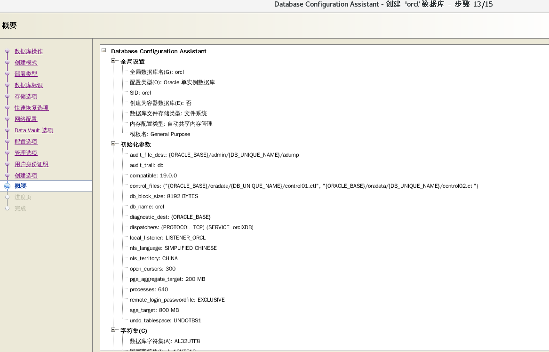Click the processes: 640 row
Image resolution: width=549 pixels, height=352 pixels.
point(149,289)
